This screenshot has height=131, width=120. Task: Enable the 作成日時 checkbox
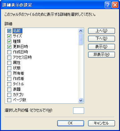coord(9,52)
